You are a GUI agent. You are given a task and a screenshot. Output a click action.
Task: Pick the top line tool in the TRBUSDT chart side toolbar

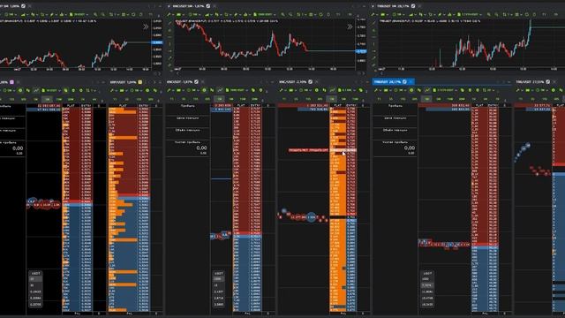point(373,23)
